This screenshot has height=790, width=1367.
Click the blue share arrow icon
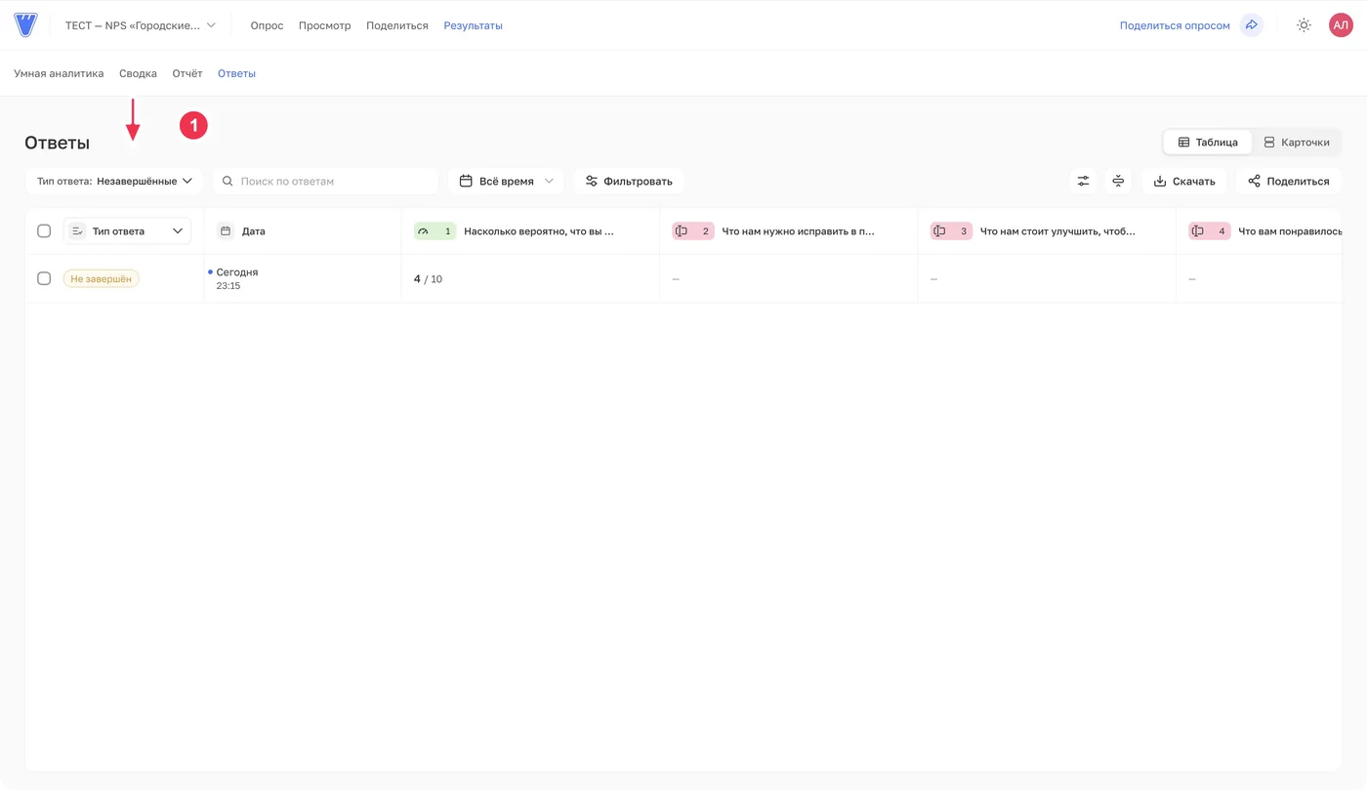point(1251,25)
